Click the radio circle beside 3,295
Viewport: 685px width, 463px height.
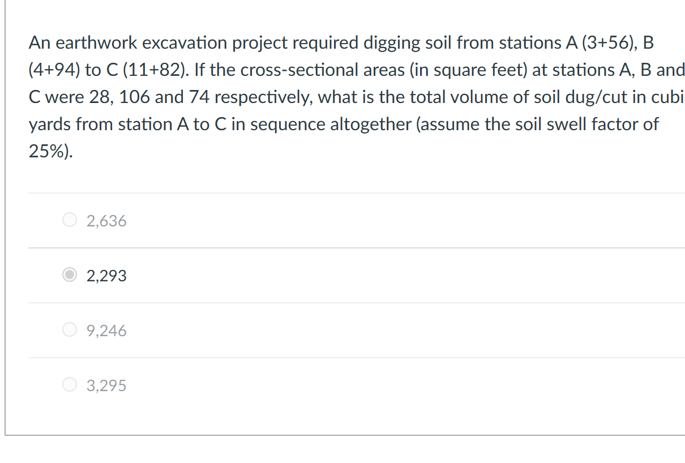click(69, 384)
